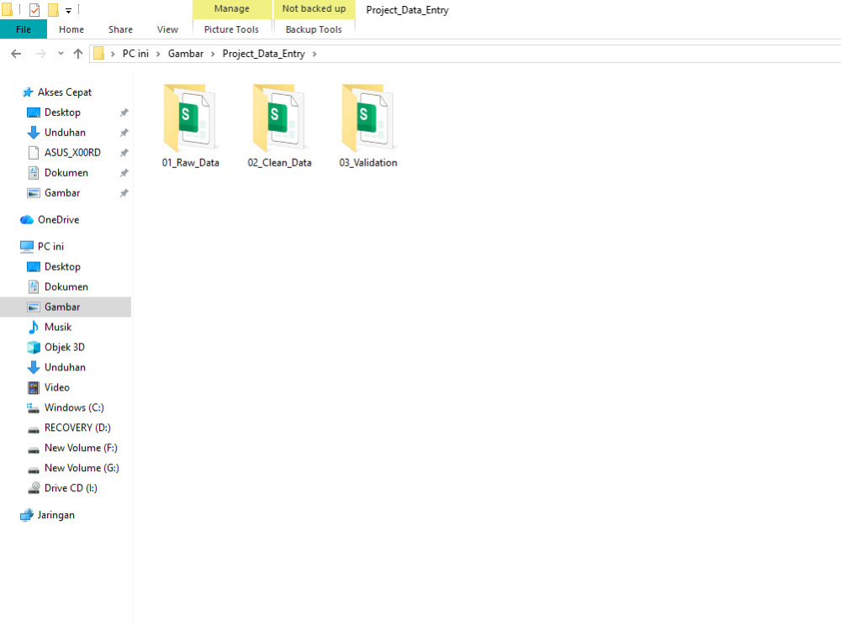841x630 pixels.
Task: Click the pin icon beside ASUS_X00RD
Action: coord(124,153)
